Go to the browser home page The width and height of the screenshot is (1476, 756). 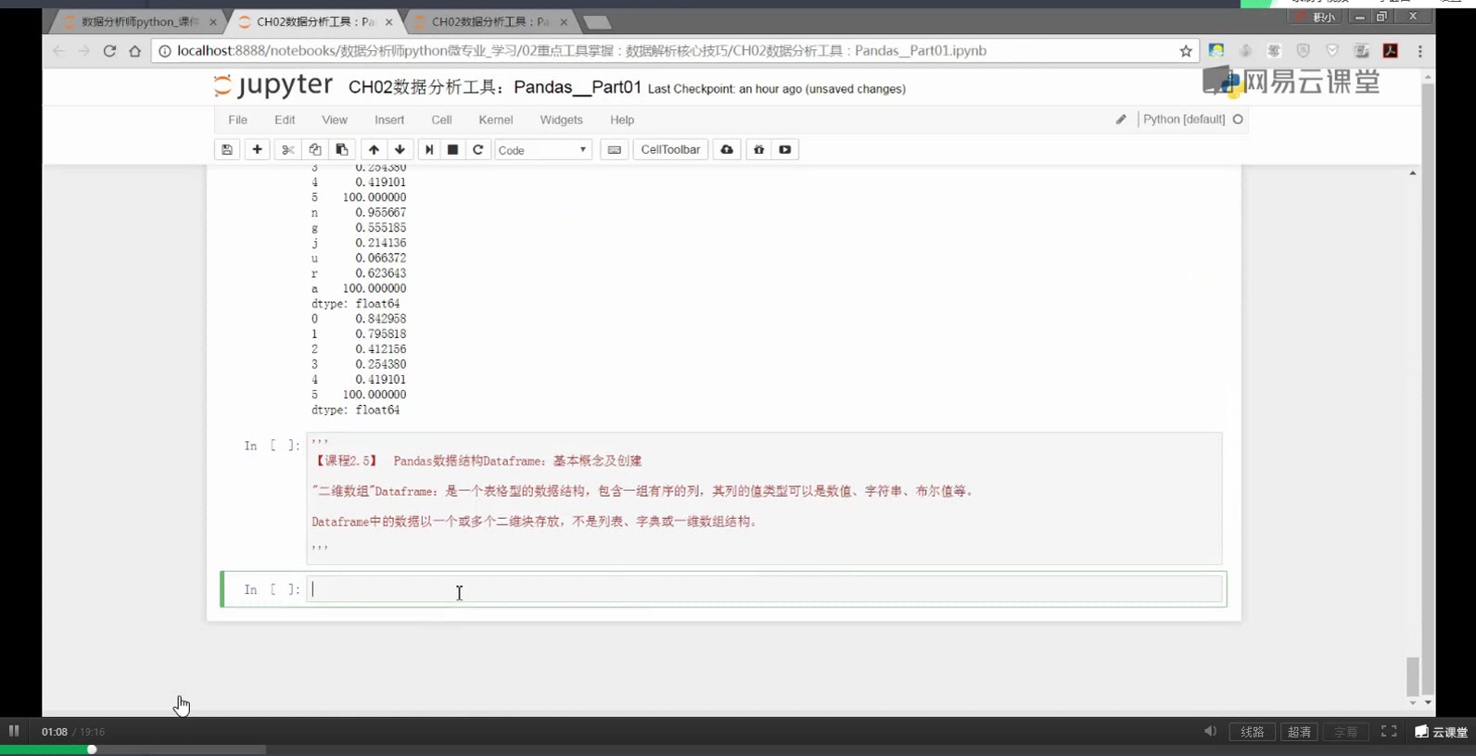(x=135, y=51)
